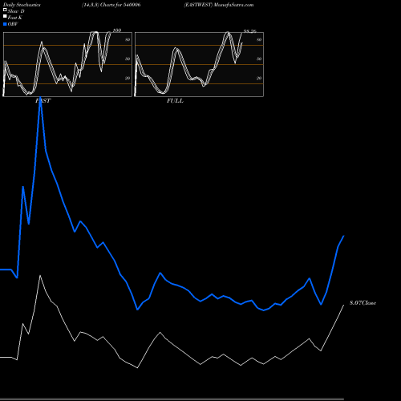Click the FULL stochastic chart panel

[199, 64]
